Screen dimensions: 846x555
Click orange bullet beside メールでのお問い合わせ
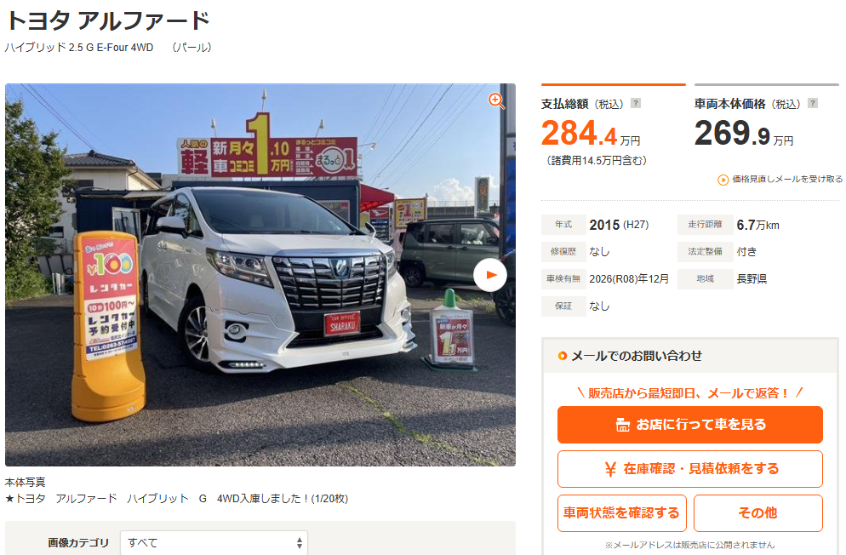pyautogui.click(x=563, y=356)
